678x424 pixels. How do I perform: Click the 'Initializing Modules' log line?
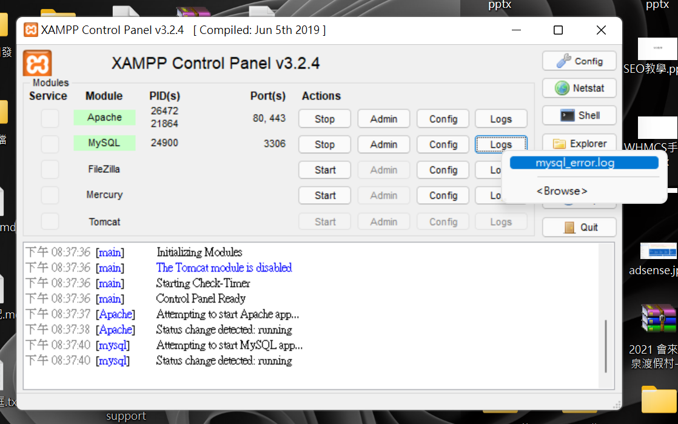click(200, 252)
